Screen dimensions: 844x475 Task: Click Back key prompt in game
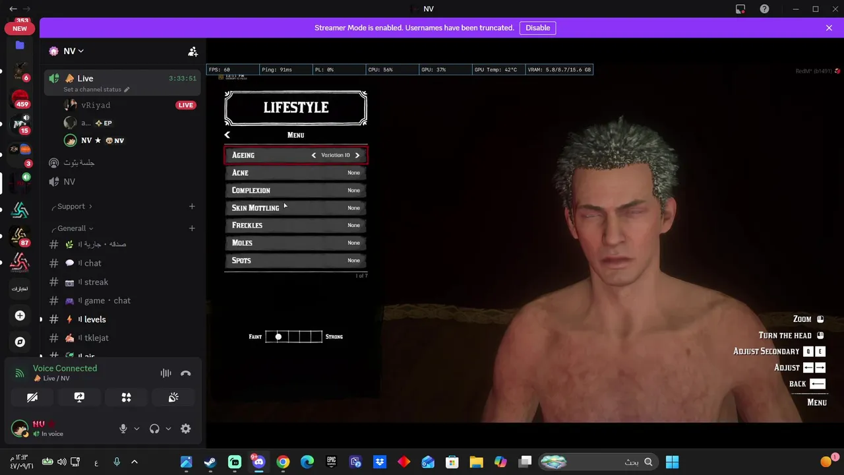pyautogui.click(x=807, y=384)
